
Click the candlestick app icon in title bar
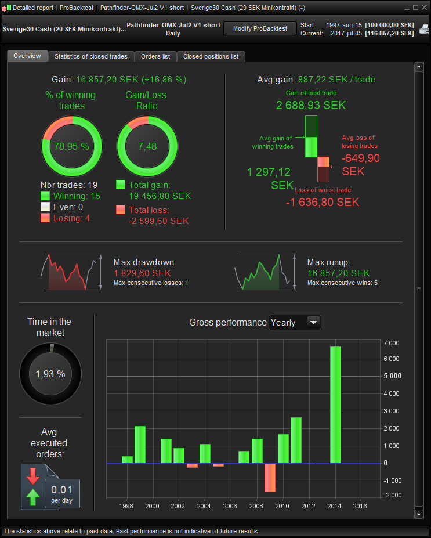(6, 8)
